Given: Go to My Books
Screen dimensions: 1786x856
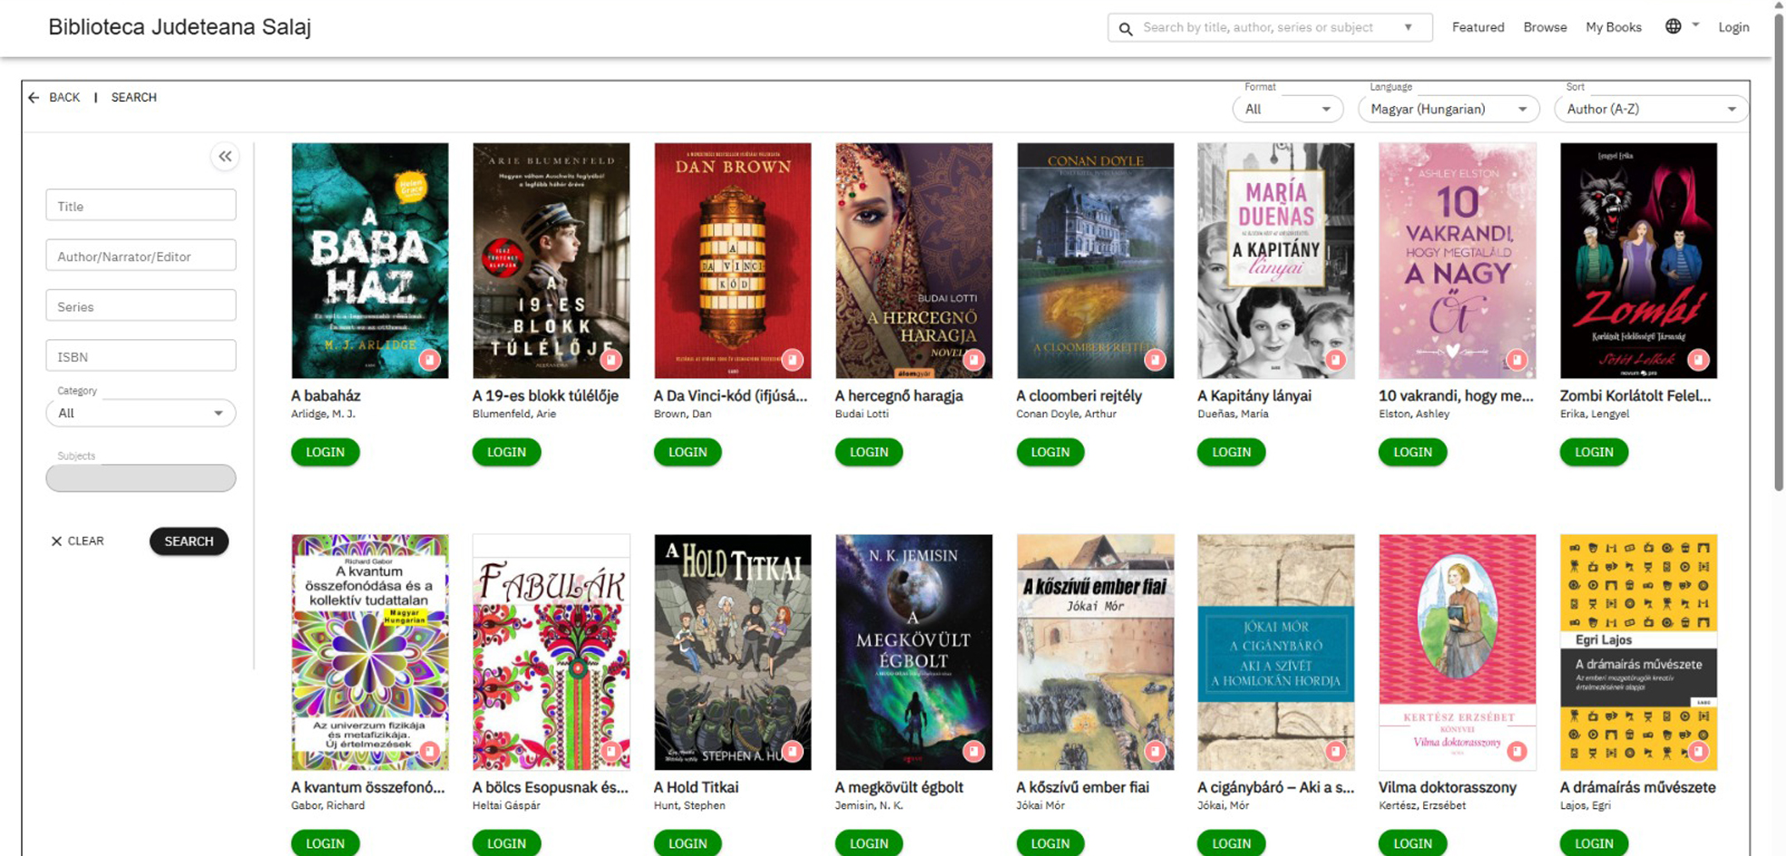Looking at the screenshot, I should (1613, 27).
